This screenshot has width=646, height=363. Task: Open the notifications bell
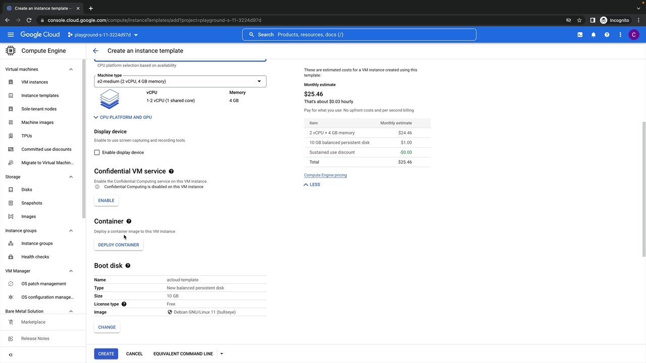click(x=594, y=35)
